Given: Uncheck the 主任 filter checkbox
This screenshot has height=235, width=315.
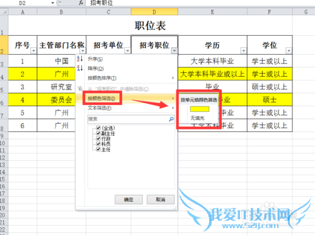Looking at the screenshot, I should click(98, 150).
